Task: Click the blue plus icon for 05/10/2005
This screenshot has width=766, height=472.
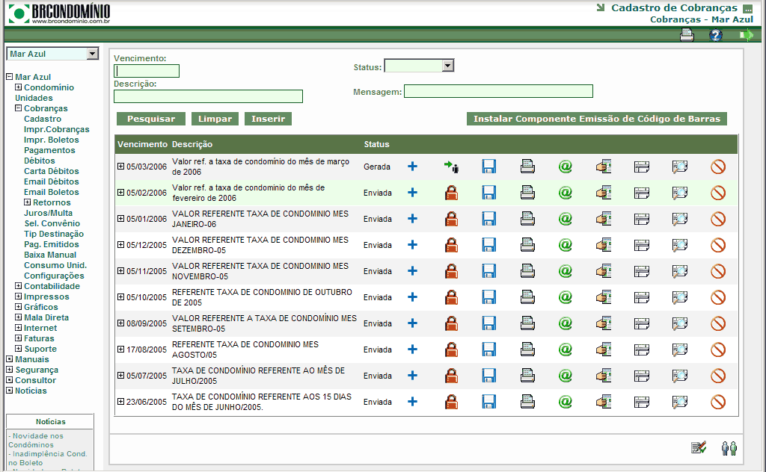Action: tap(412, 297)
